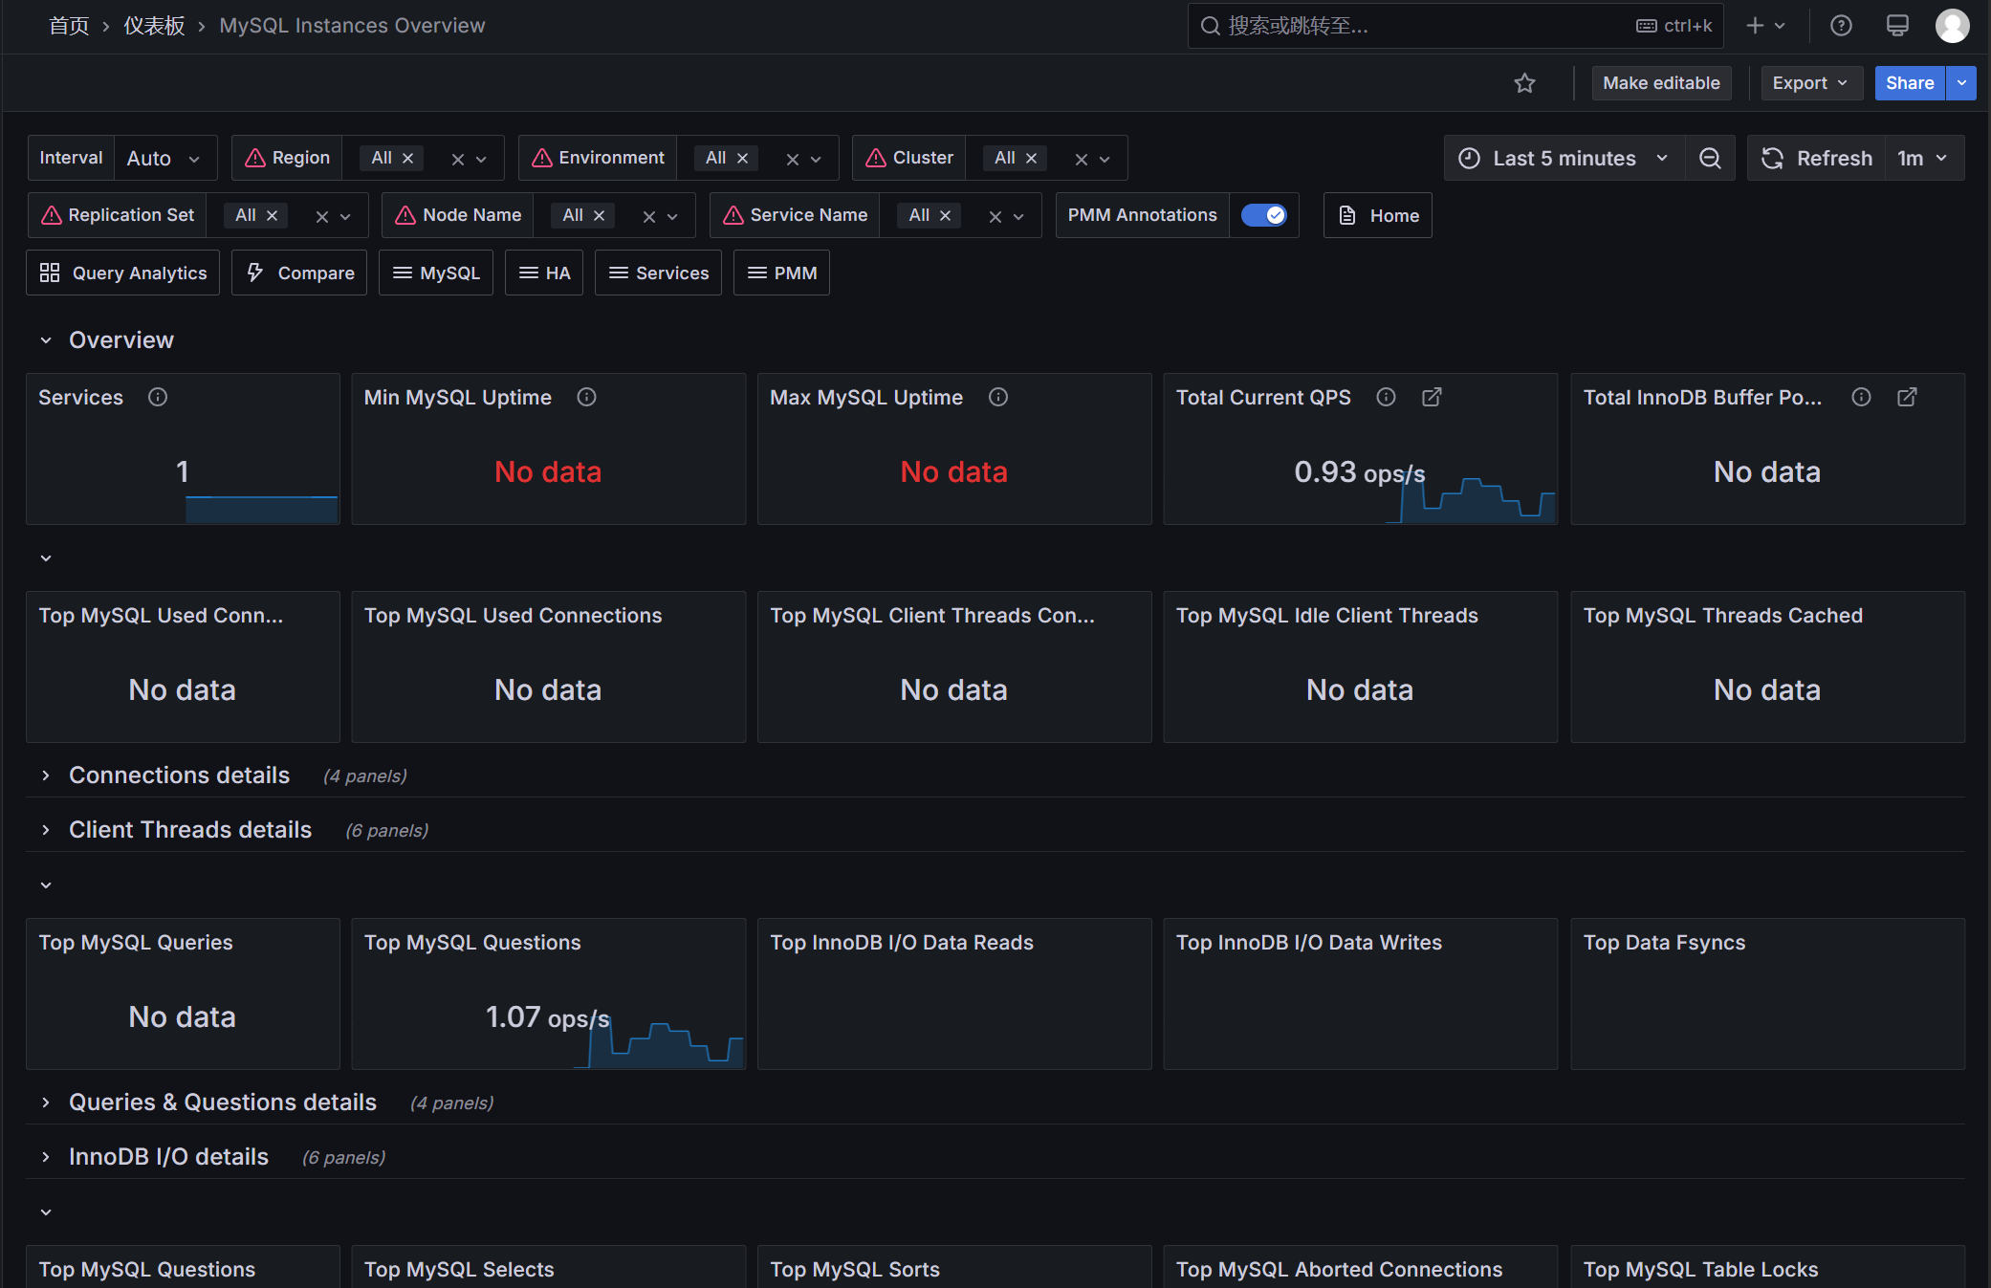Viewport: 1991px width, 1288px height.
Task: Click the zoom out time range icon
Action: [x=1710, y=158]
